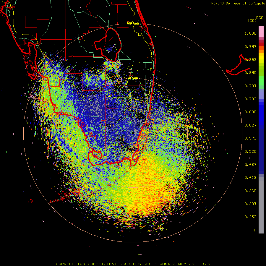
Task: Click the 100 NMI range ring label
Action: coord(133,23)
